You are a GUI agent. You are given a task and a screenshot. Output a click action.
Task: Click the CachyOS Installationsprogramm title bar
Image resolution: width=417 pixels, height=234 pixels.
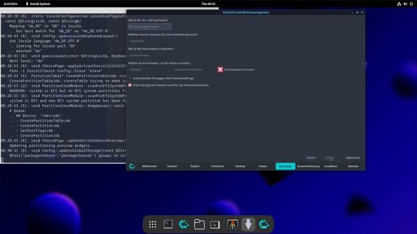click(x=246, y=12)
